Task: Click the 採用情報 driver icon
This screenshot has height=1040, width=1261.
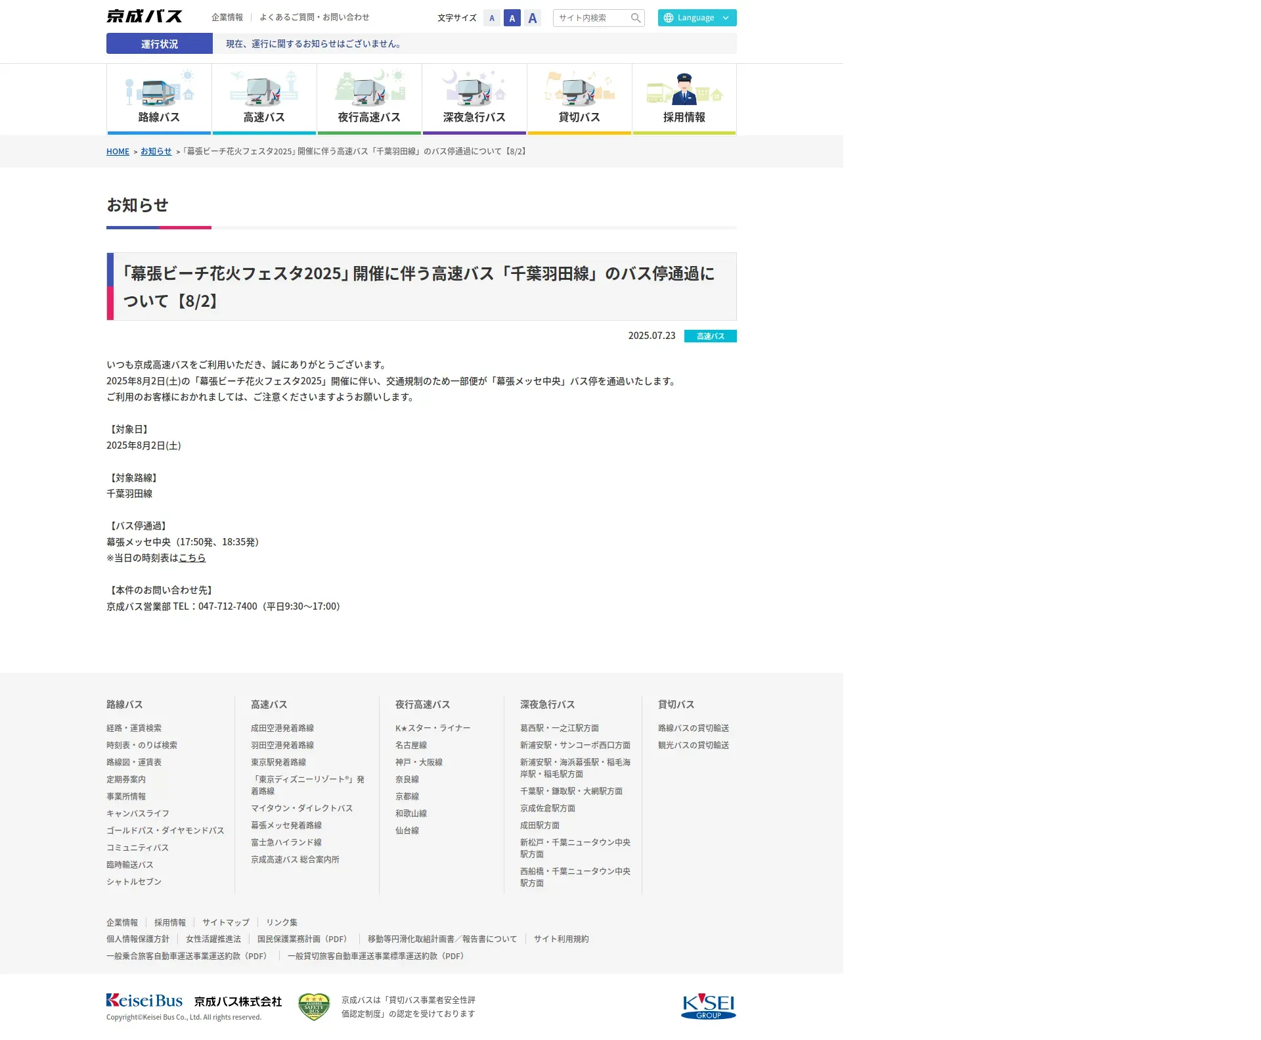Action: click(684, 90)
